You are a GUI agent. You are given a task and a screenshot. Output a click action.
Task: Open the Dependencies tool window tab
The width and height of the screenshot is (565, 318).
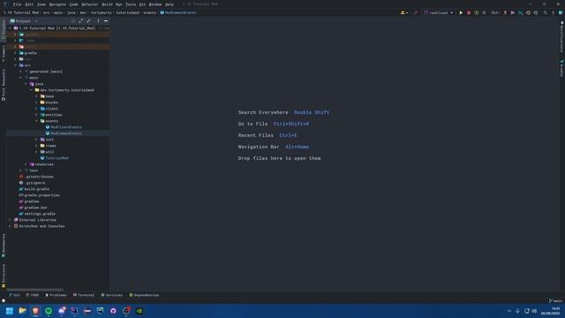tap(144, 295)
